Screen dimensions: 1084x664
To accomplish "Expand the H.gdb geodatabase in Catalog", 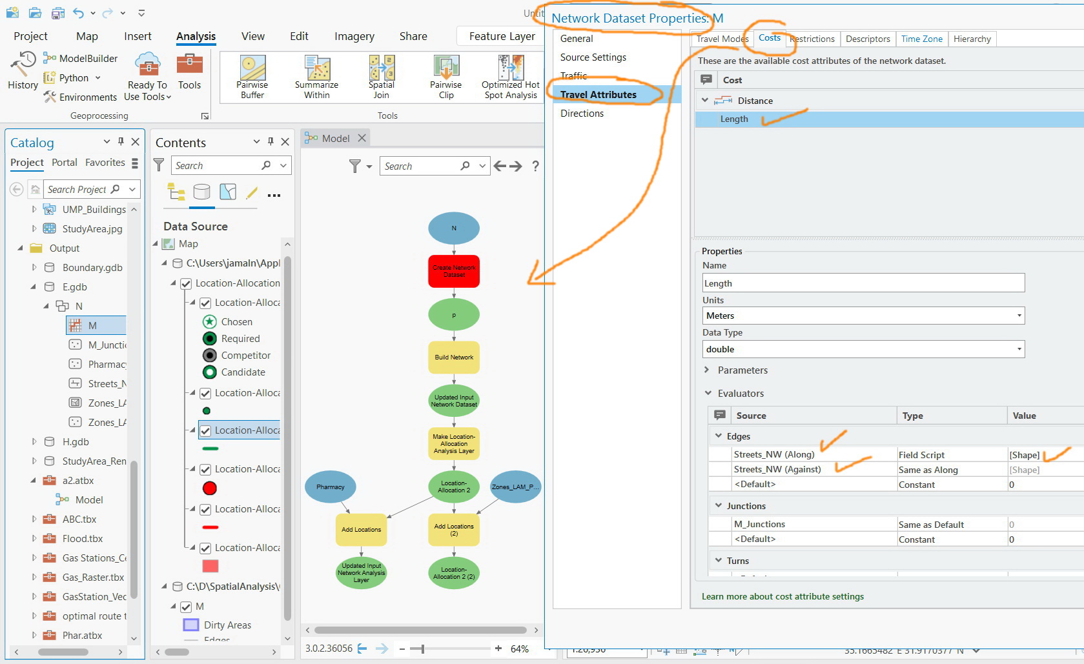I will point(34,442).
